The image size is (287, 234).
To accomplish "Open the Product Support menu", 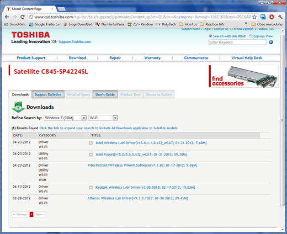I will 31,58.
